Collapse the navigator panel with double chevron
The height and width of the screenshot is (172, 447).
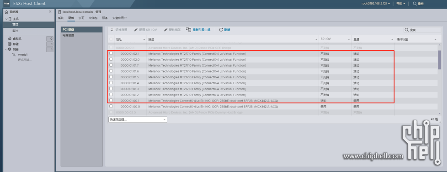pos(50,12)
